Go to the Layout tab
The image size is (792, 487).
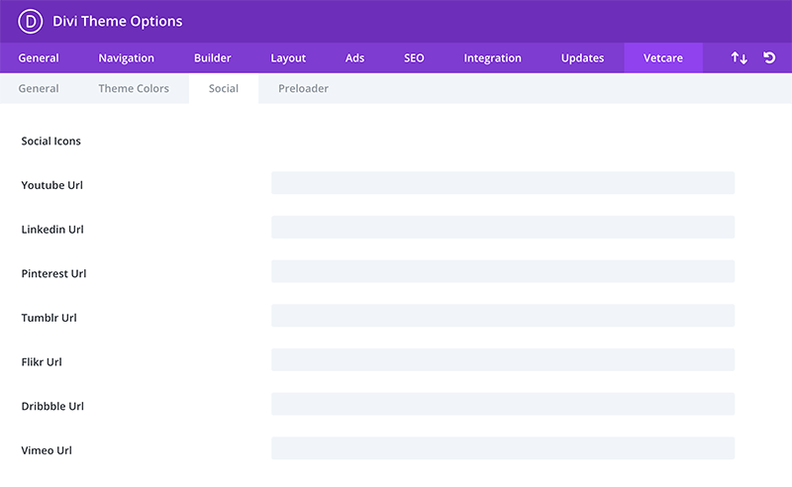pyautogui.click(x=288, y=58)
